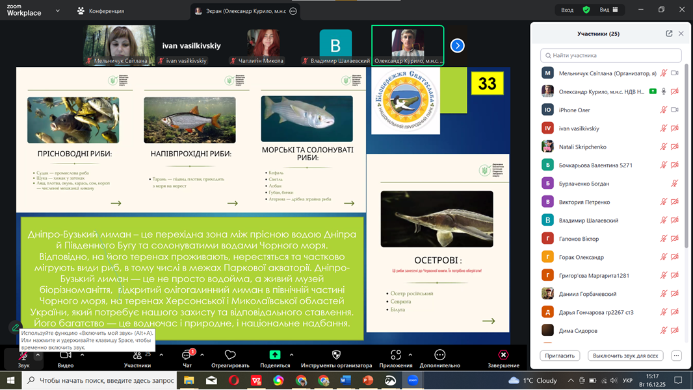
Task: Open Инструменты организатора shield icon
Action: point(336,355)
